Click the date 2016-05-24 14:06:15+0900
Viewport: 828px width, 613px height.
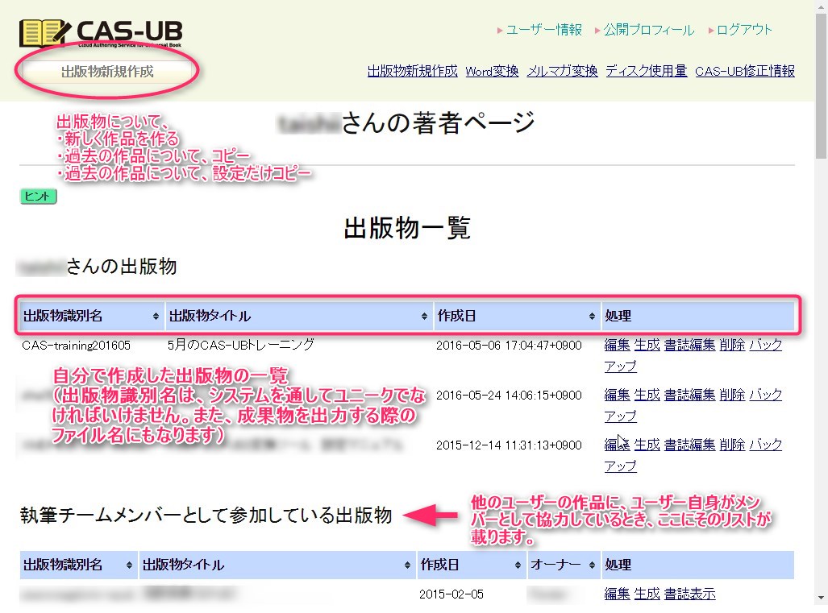click(509, 396)
